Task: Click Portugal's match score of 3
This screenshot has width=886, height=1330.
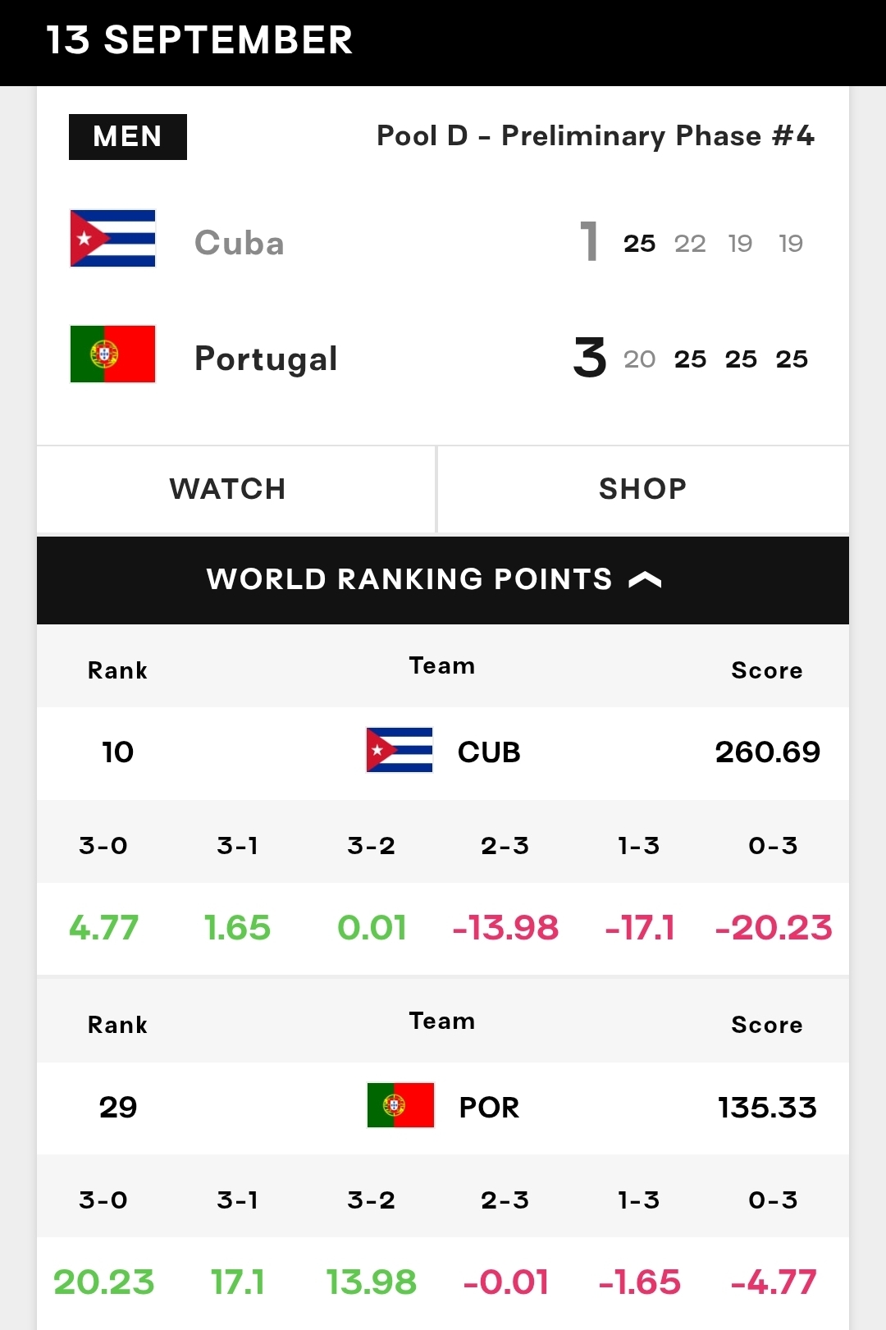Action: (590, 359)
